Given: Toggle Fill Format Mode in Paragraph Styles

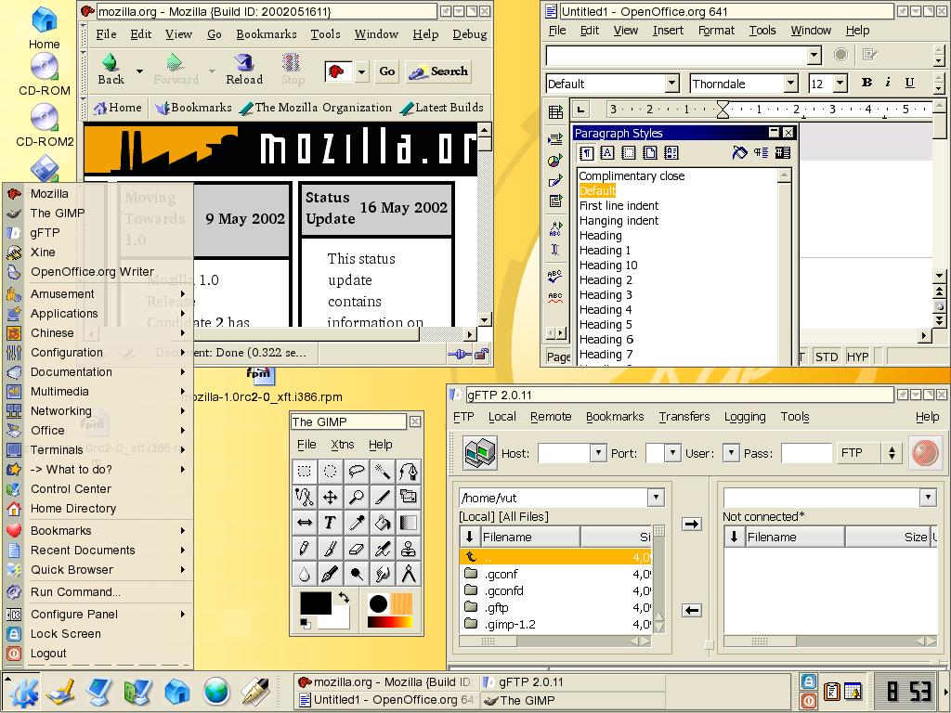Looking at the screenshot, I should (x=739, y=153).
